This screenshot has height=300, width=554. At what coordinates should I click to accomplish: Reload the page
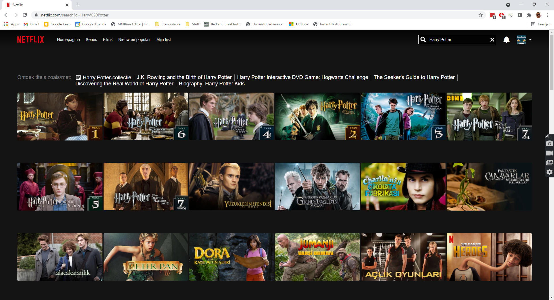click(25, 15)
